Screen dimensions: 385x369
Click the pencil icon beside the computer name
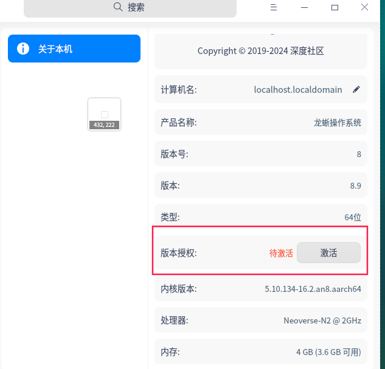coord(356,90)
